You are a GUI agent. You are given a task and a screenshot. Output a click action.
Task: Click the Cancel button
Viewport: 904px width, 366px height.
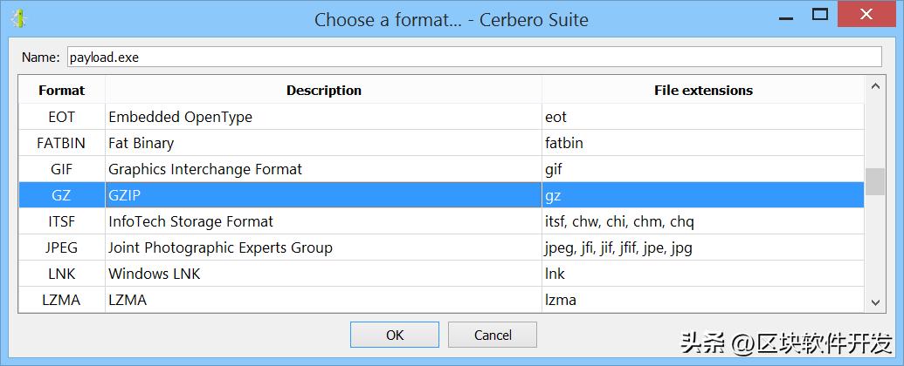coord(493,335)
